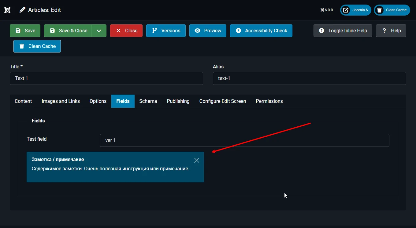Open the Save options dropdown arrow

pos(98,31)
